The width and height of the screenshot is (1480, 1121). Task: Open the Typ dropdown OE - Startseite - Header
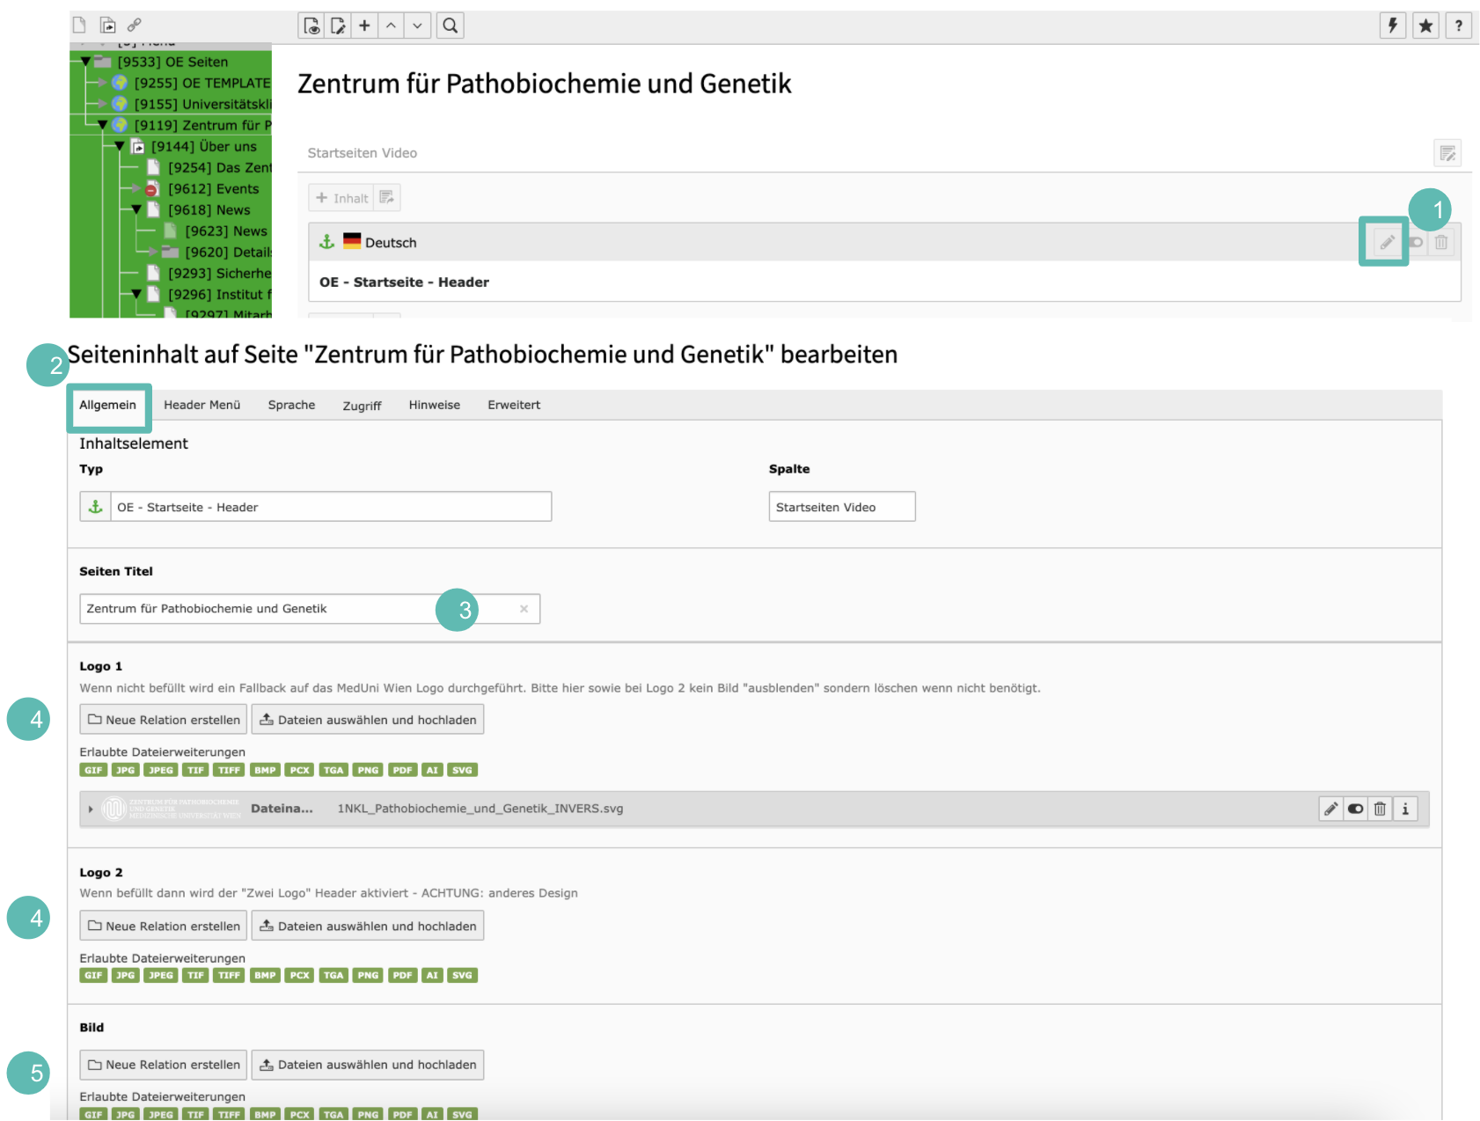click(331, 507)
